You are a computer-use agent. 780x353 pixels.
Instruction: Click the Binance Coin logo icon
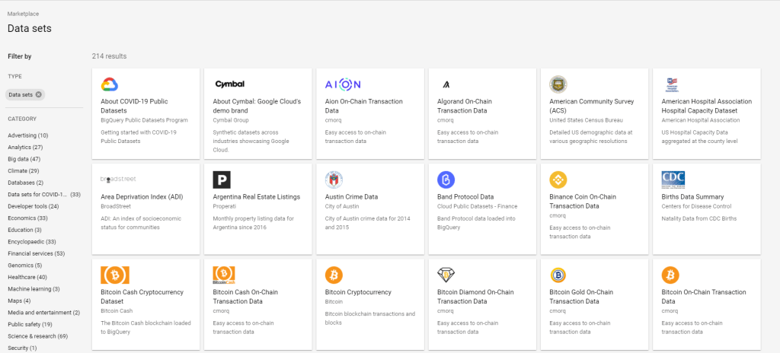click(x=558, y=180)
